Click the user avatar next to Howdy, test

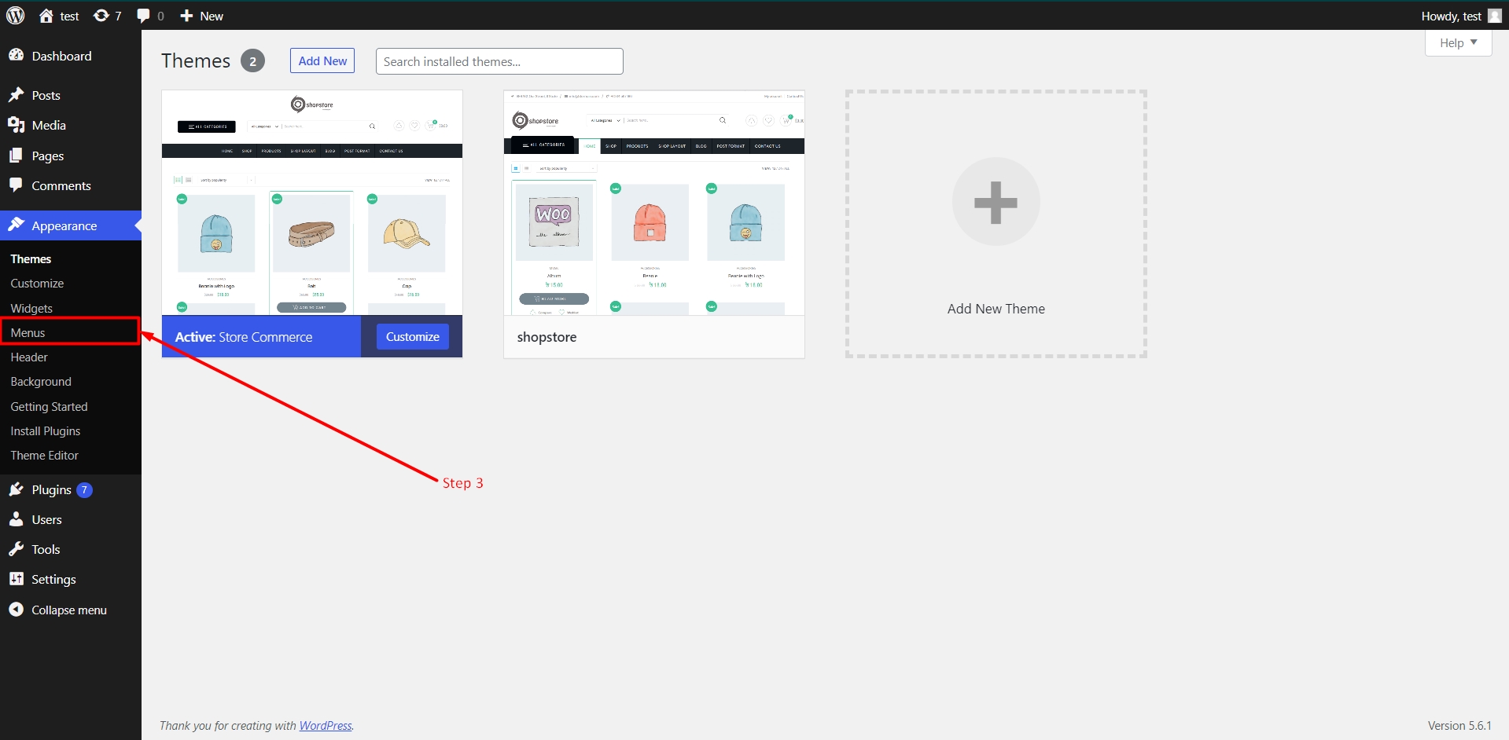pos(1495,16)
